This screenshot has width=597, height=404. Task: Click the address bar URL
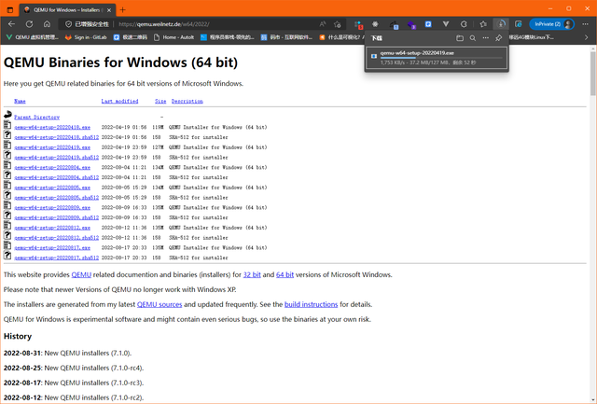pyautogui.click(x=164, y=24)
